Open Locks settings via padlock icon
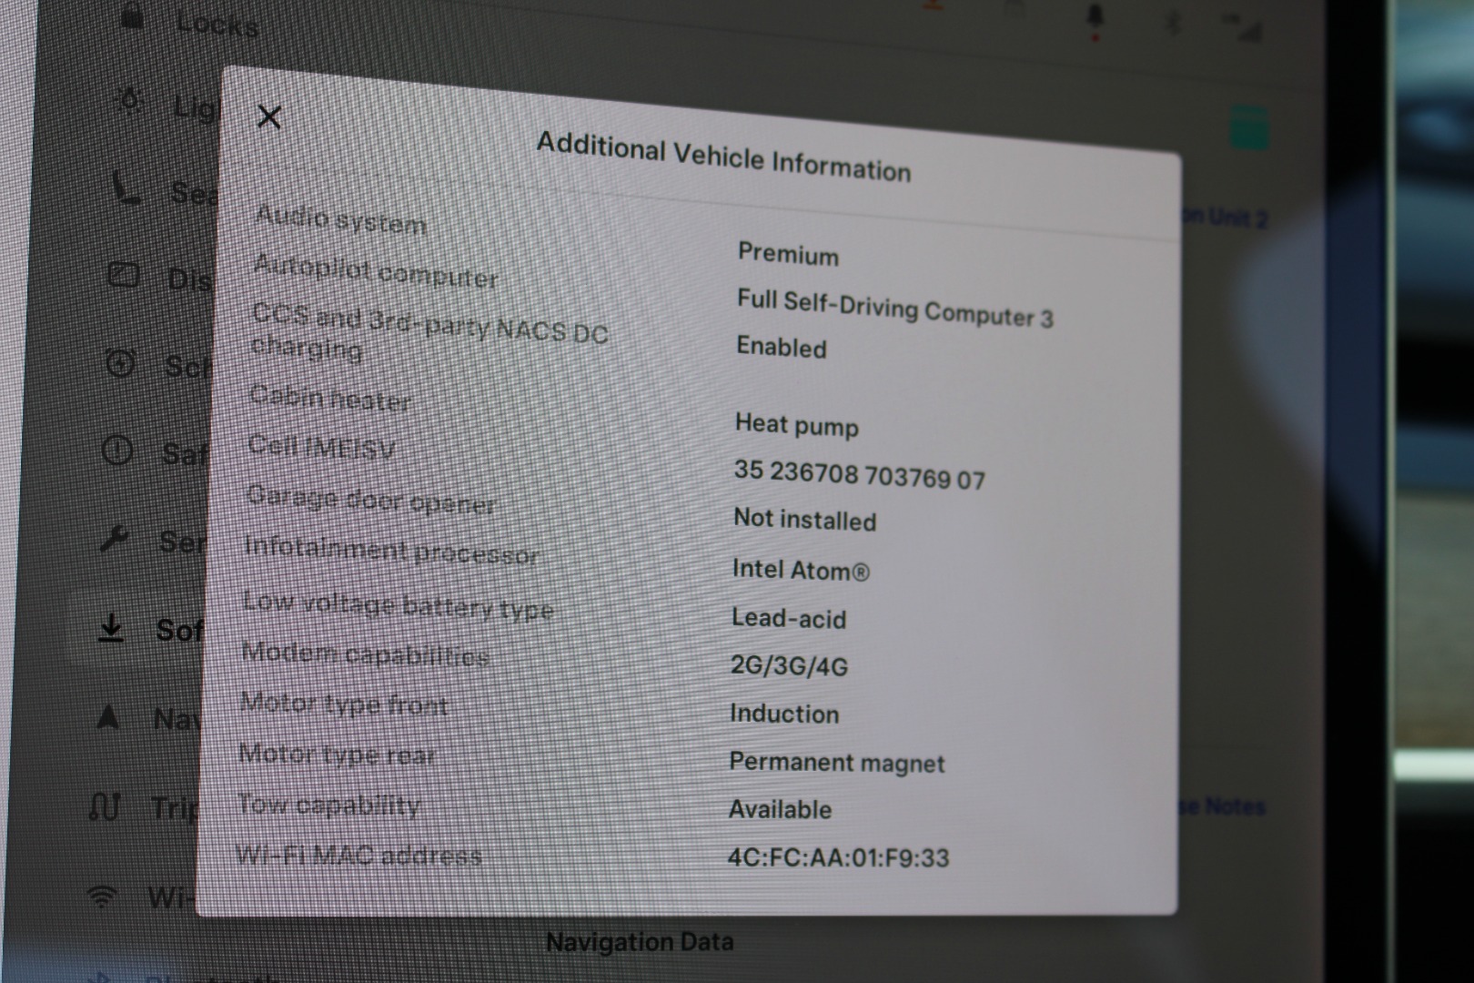1474x983 pixels. pos(133,15)
